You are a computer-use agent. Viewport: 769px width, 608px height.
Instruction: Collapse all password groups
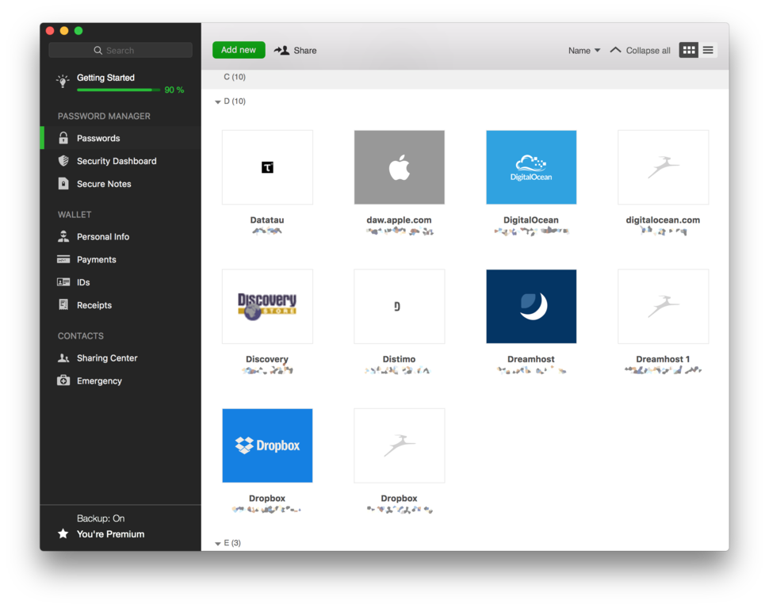(x=640, y=49)
